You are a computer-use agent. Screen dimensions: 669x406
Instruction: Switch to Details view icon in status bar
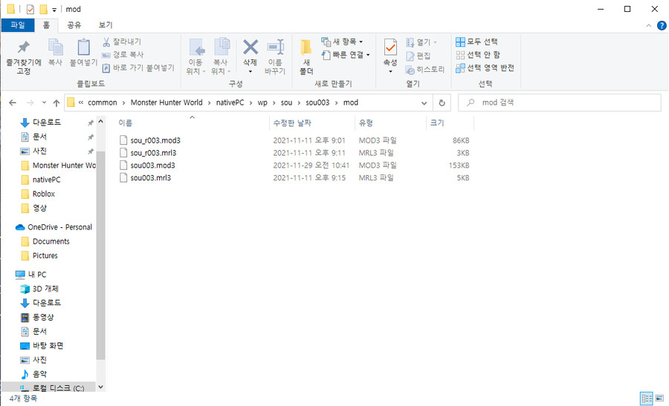coord(647,399)
